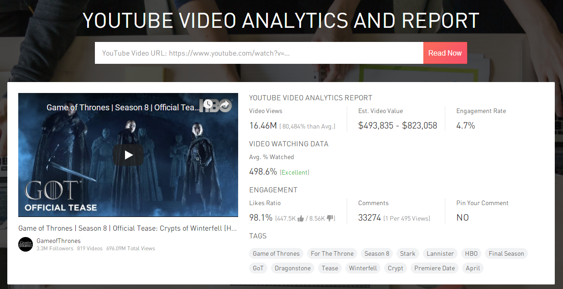Image resolution: width=563 pixels, height=289 pixels.
Task: Open the GameofThrones channel name link
Action: click(58, 241)
